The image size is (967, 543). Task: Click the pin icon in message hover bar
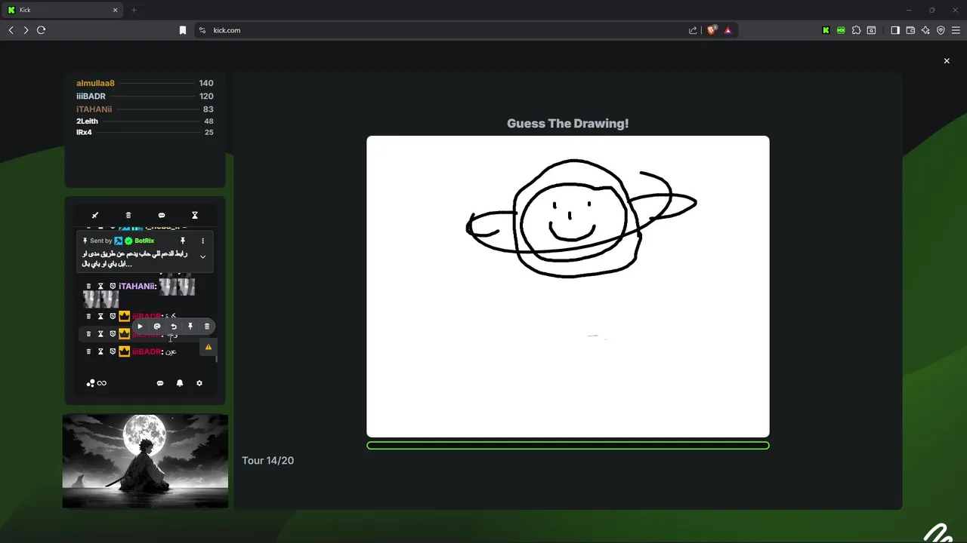[x=190, y=327]
